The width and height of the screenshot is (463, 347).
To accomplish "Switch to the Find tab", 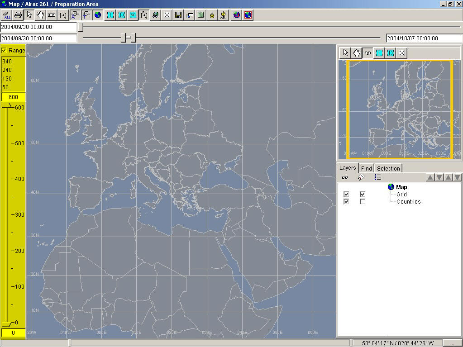I will click(x=366, y=168).
